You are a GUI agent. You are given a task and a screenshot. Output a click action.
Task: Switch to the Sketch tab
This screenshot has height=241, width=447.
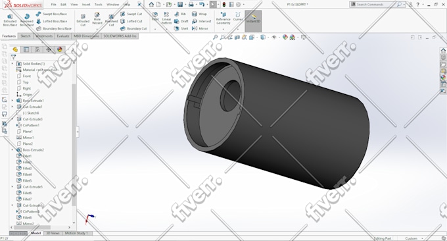click(x=25, y=36)
